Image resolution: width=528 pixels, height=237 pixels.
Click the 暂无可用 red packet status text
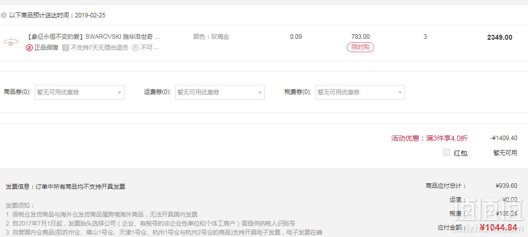click(505, 153)
